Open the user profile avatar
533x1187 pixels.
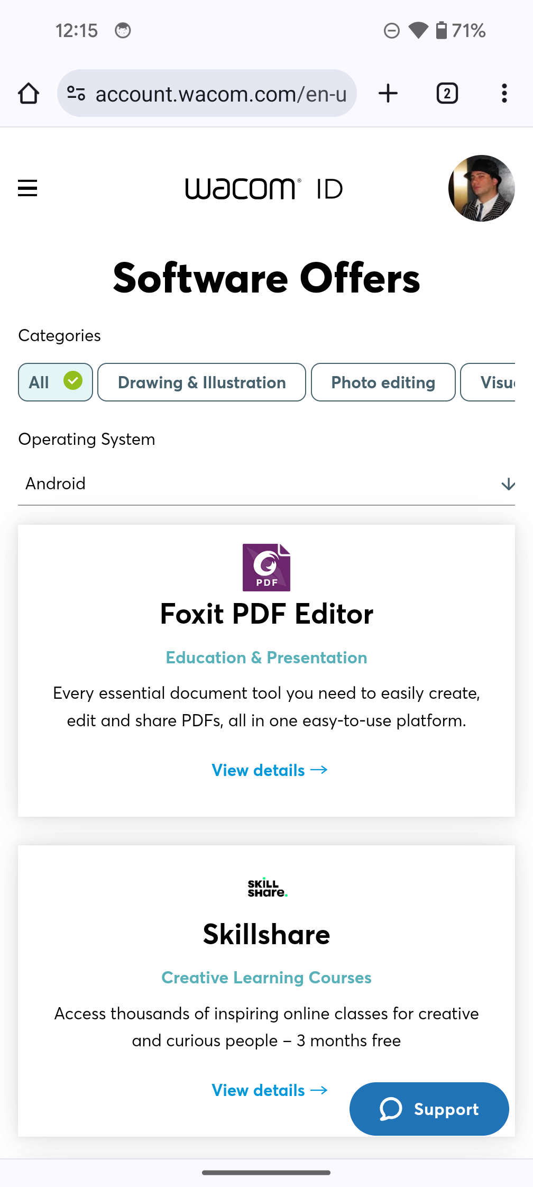(x=481, y=188)
